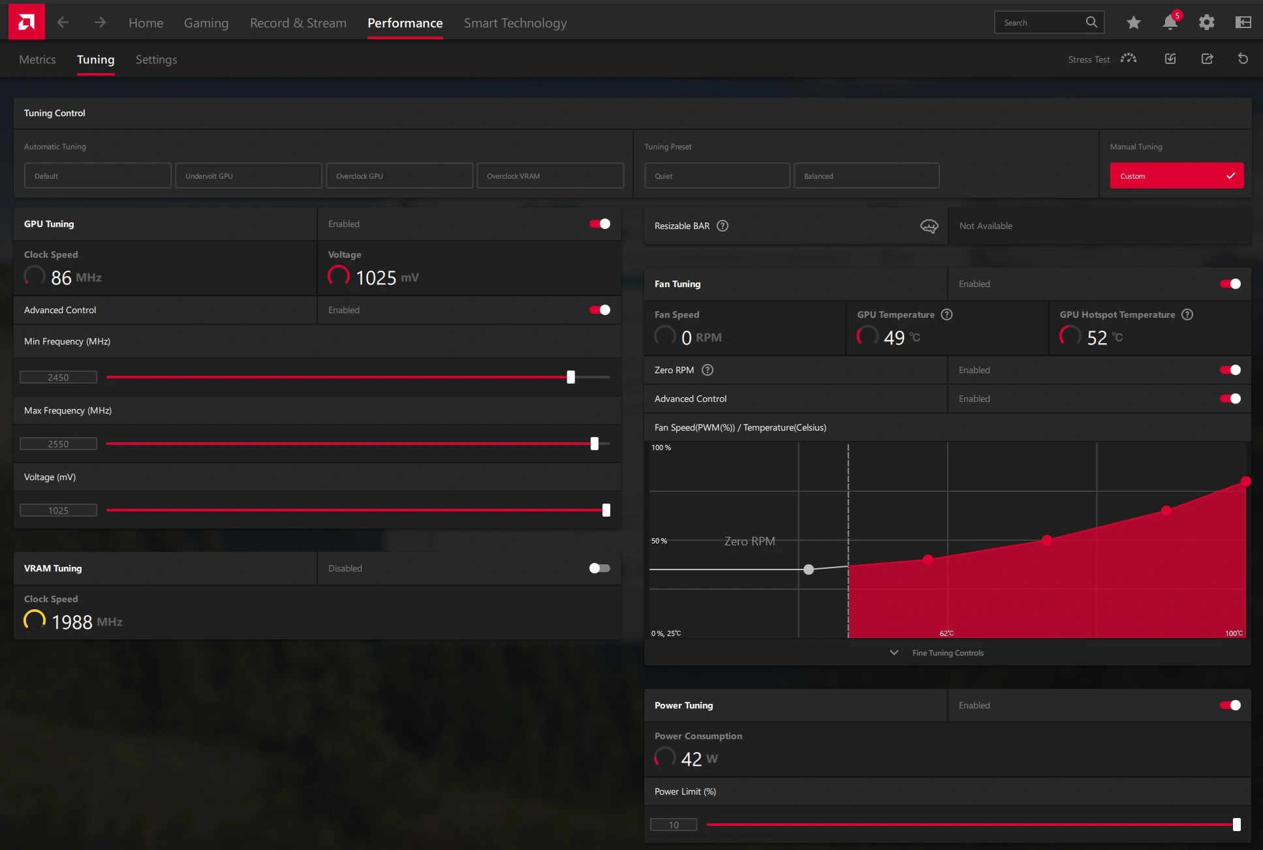Click the import tuning profile icon
This screenshot has height=850, width=1263.
click(1170, 59)
